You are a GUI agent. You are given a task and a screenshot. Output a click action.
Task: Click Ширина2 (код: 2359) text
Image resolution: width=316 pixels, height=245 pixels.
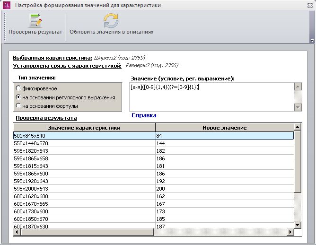pos(120,58)
